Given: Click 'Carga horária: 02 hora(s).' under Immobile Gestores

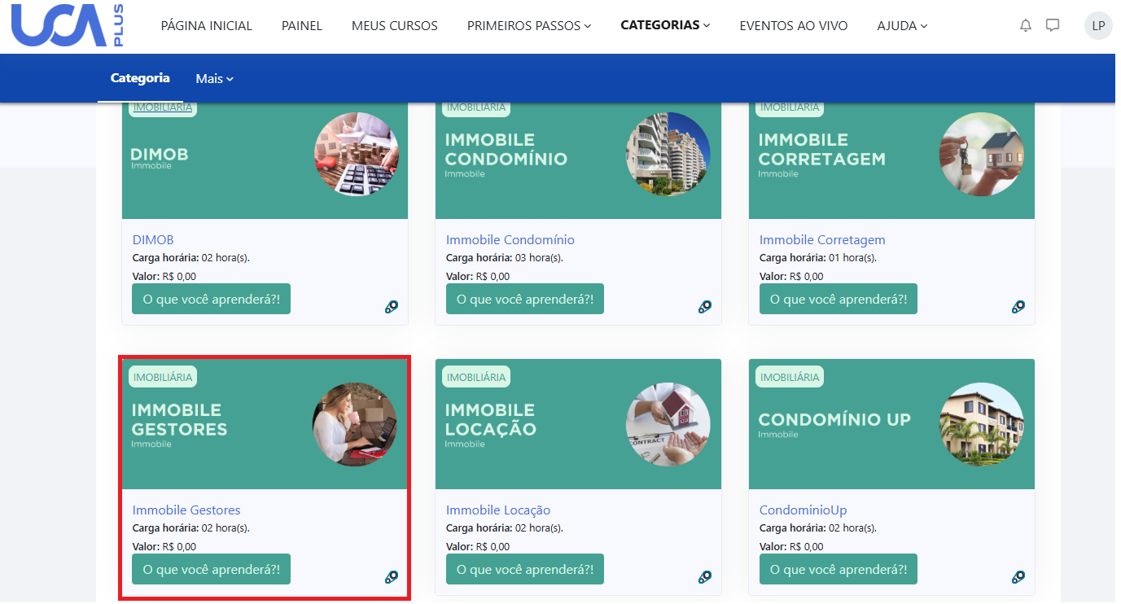Looking at the screenshot, I should click(191, 528).
